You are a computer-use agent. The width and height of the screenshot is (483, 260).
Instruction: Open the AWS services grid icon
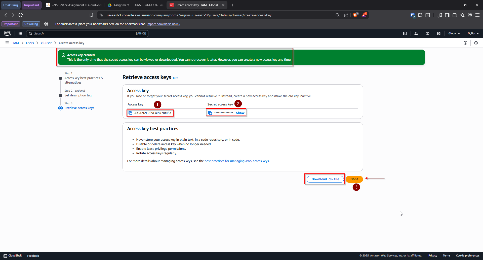click(x=20, y=33)
